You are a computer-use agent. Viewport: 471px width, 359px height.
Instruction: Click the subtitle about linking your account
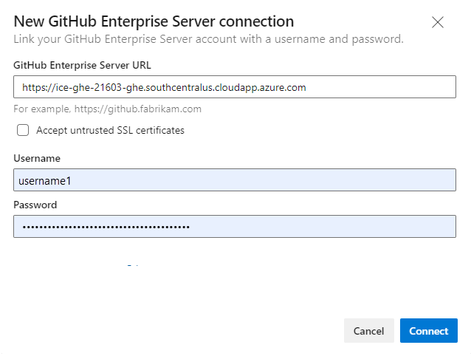208,38
